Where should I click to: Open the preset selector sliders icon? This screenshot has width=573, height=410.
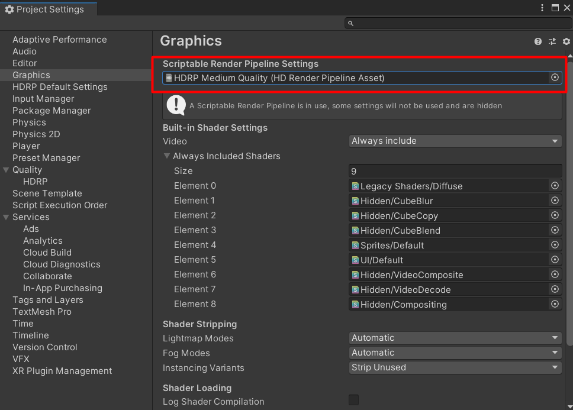tap(552, 41)
